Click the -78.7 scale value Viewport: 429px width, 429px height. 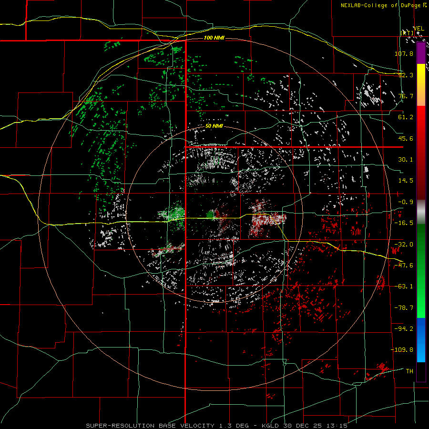(404, 308)
